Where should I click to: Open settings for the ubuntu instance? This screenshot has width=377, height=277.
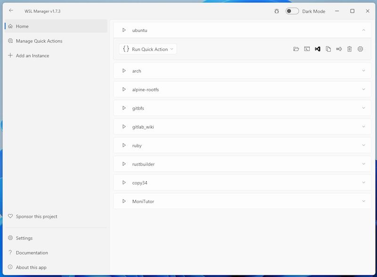(x=360, y=48)
